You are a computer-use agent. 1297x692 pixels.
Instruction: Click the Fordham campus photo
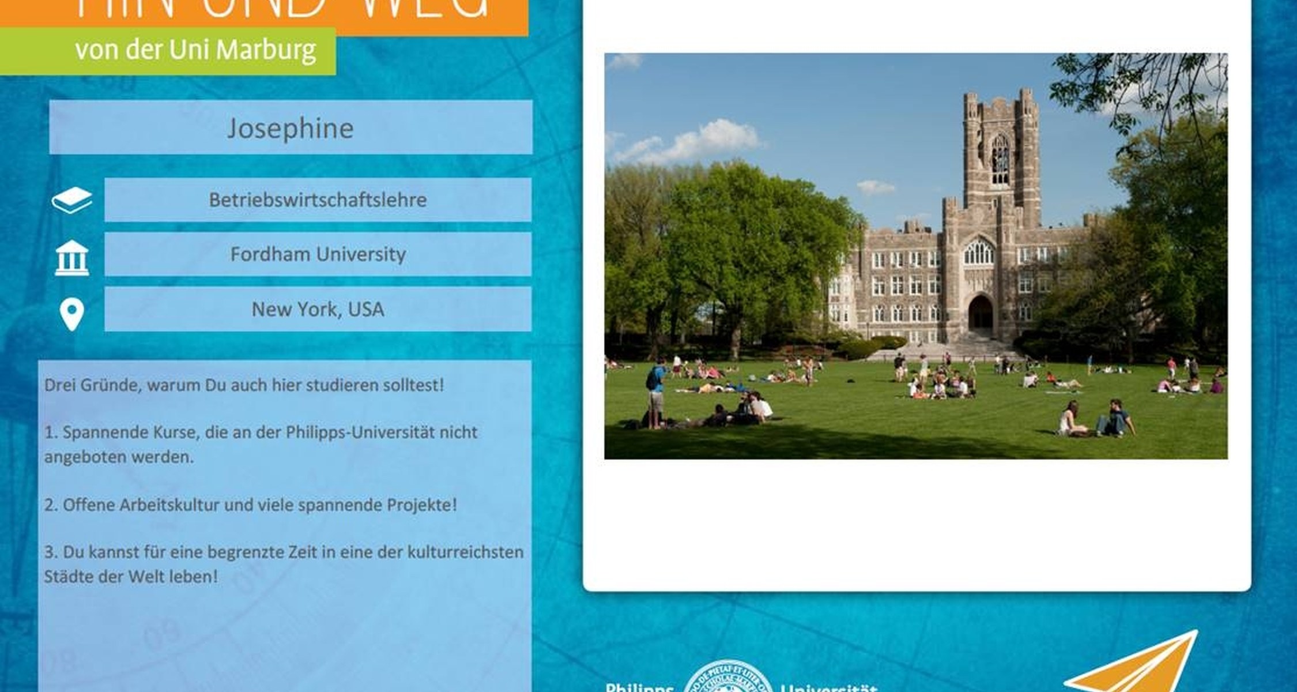(x=916, y=256)
